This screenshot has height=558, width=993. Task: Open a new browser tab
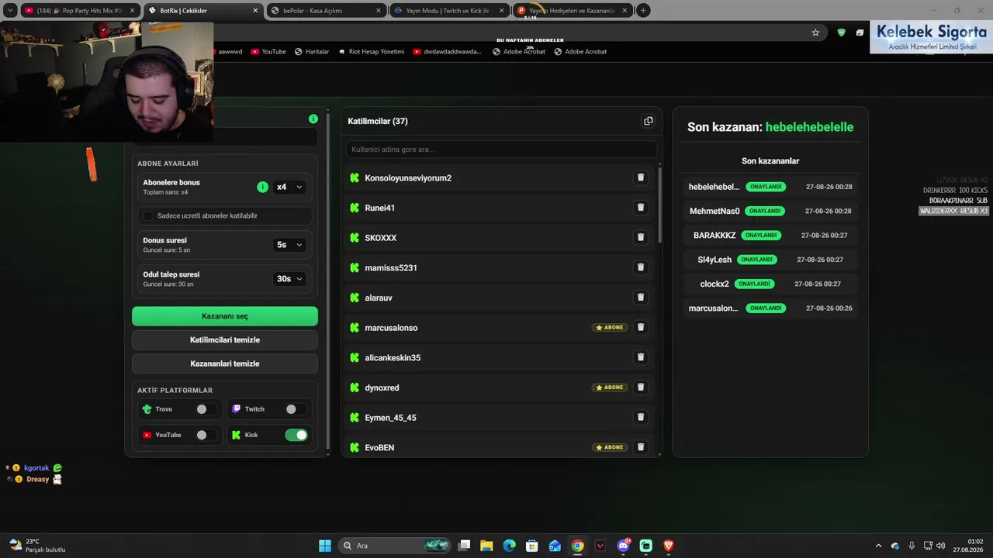click(643, 10)
